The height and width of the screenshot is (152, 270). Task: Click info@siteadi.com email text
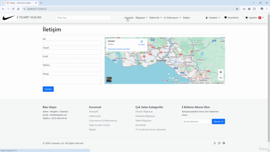(x=58, y=115)
